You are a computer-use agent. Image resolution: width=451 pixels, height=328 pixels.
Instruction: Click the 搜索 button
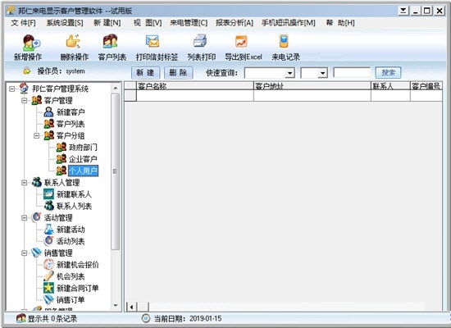(389, 73)
